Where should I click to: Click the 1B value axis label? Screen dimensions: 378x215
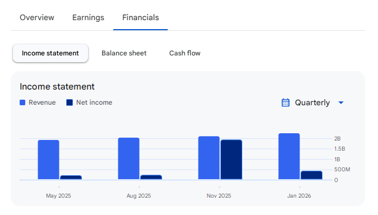pos(337,159)
